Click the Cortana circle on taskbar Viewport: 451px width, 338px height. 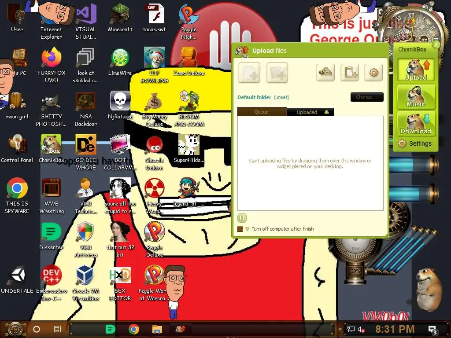37,329
